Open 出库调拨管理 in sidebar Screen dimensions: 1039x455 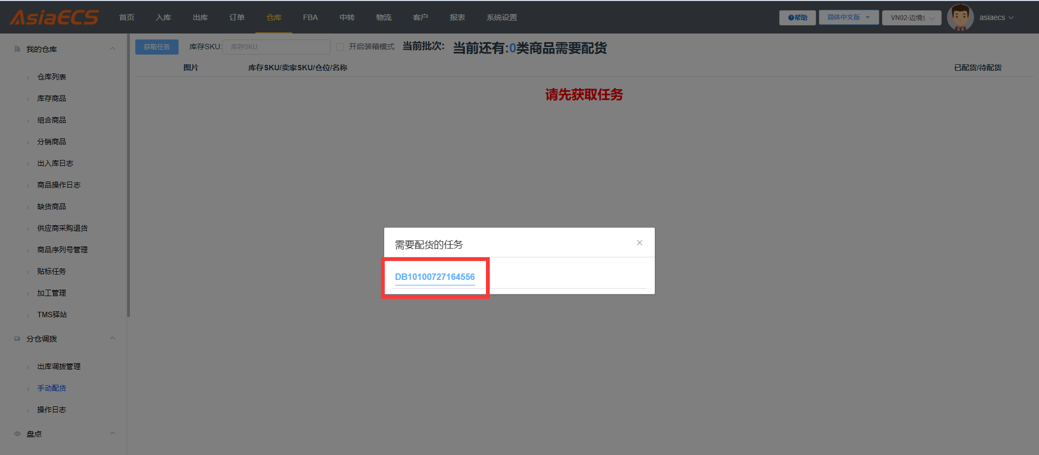coord(58,366)
